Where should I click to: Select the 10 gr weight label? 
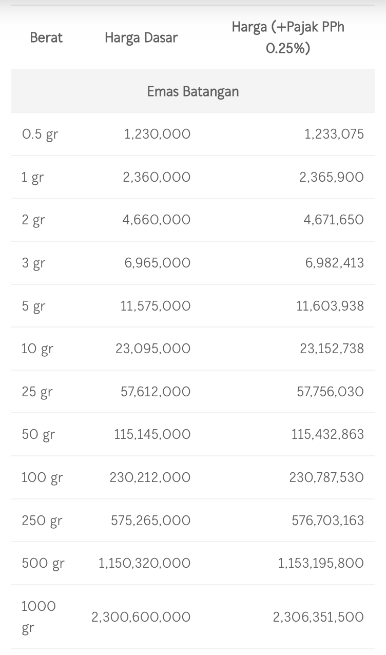(37, 349)
